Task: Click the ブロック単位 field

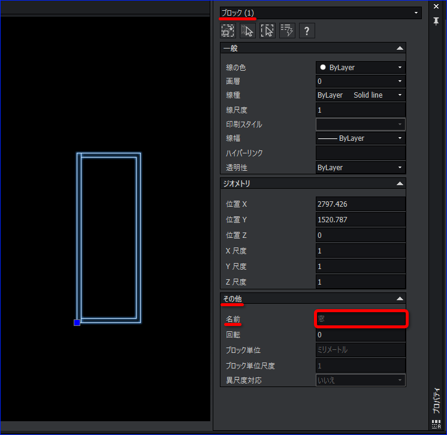Action: [x=360, y=350]
